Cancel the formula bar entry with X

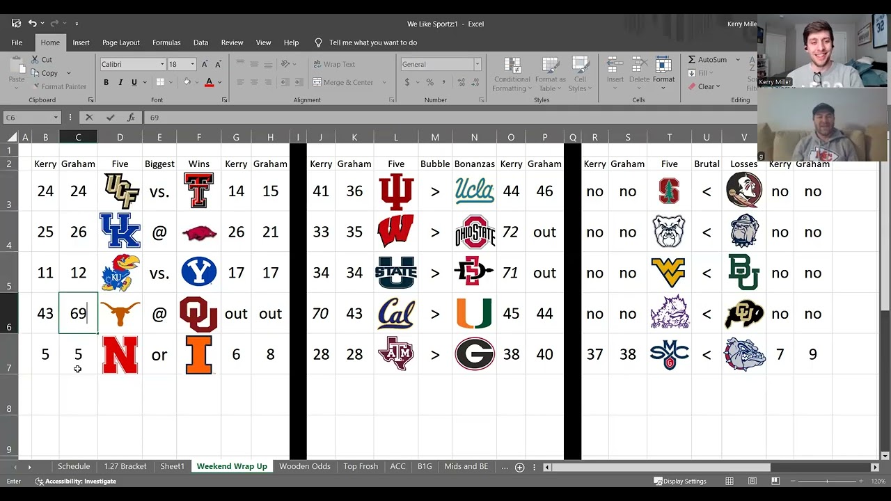coord(88,118)
